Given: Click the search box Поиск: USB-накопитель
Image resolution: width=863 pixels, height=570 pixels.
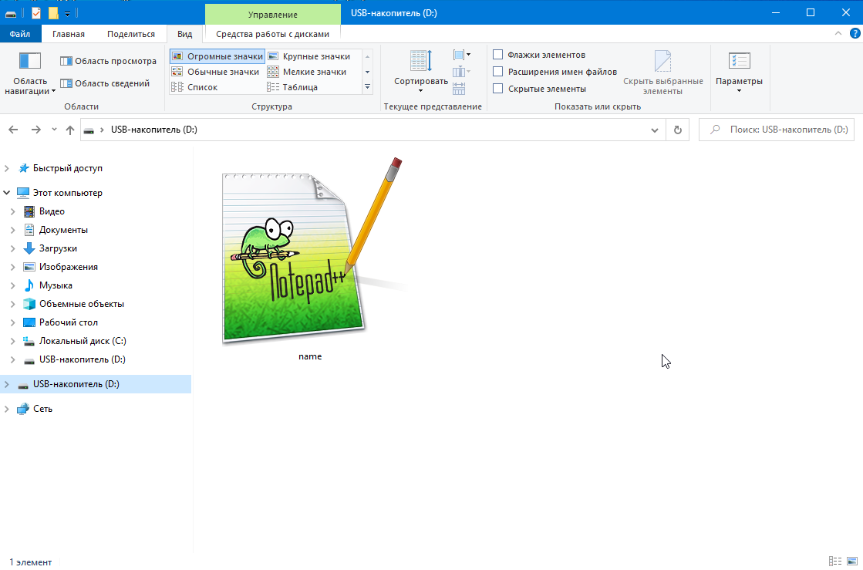Looking at the screenshot, I should tap(777, 130).
